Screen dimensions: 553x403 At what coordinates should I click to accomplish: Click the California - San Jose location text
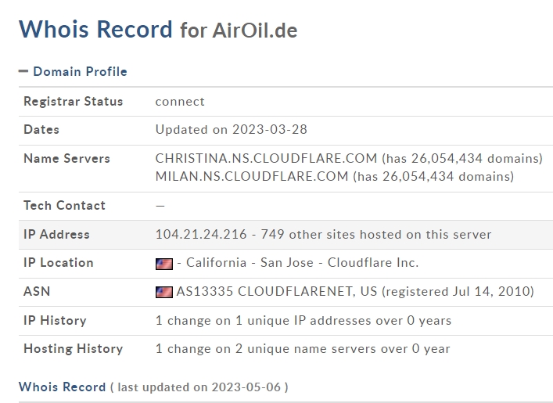250,263
